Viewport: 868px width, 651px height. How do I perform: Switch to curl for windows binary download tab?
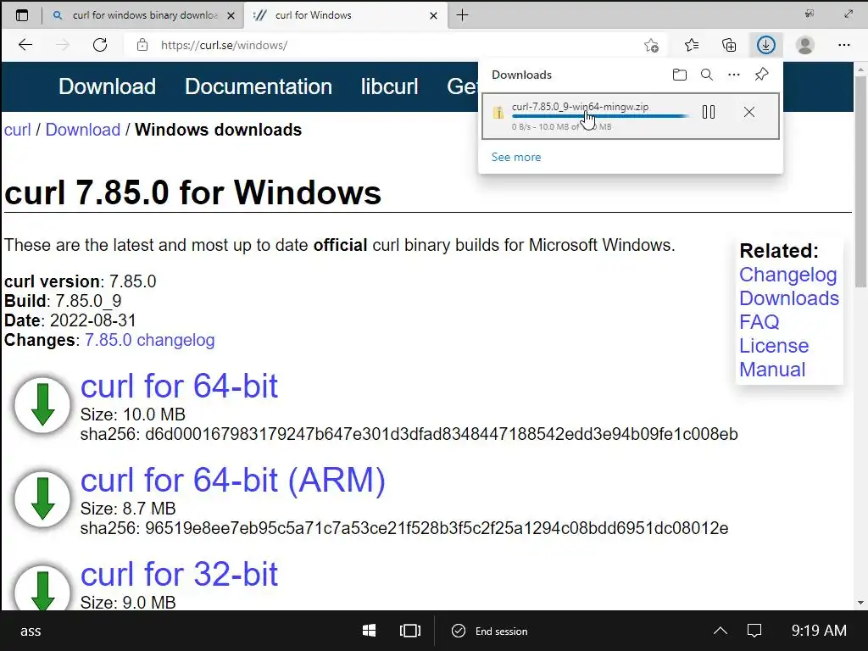(x=144, y=15)
